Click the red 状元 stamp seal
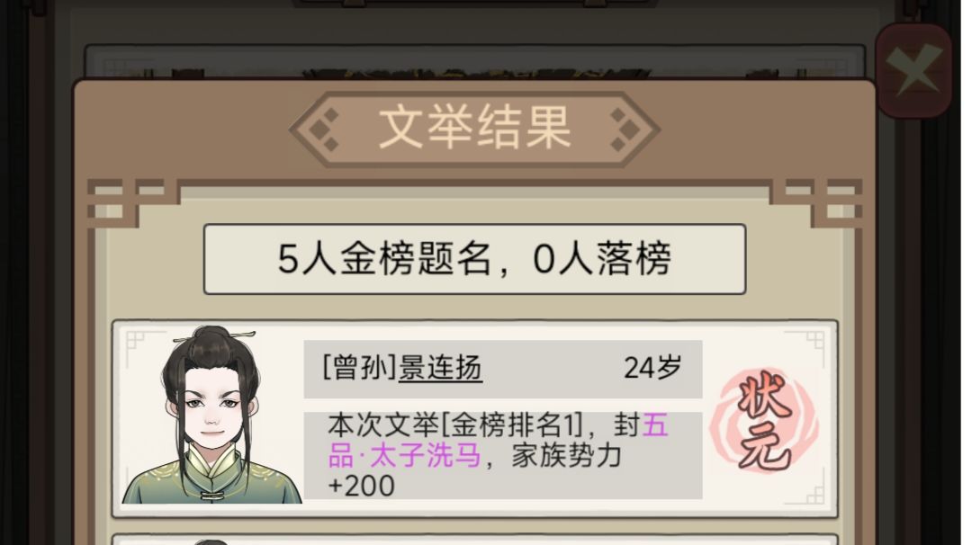972x545 pixels. pos(766,421)
